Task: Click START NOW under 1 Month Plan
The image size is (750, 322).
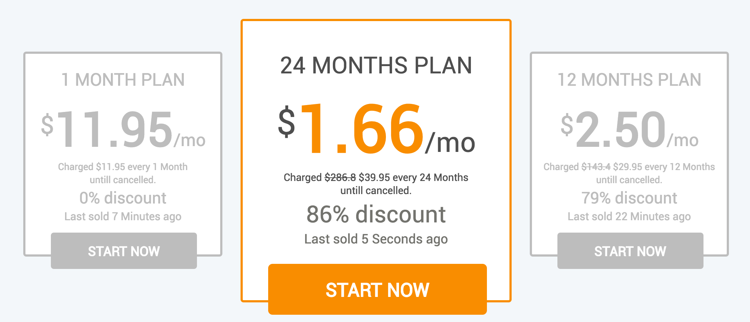Action: pyautogui.click(x=124, y=251)
